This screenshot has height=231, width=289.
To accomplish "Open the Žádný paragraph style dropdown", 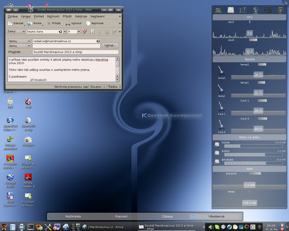I will click(16, 31).
